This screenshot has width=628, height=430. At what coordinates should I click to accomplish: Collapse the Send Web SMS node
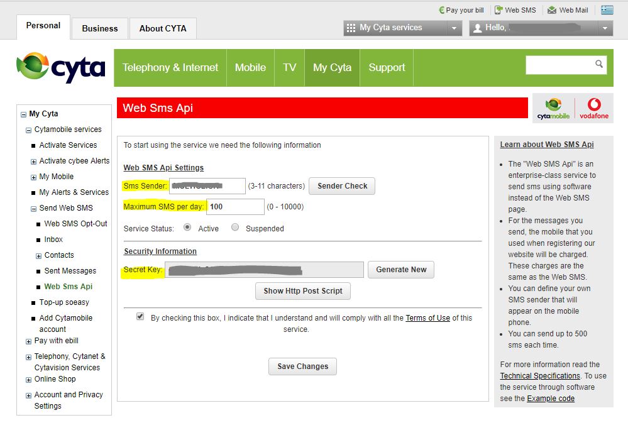point(33,209)
